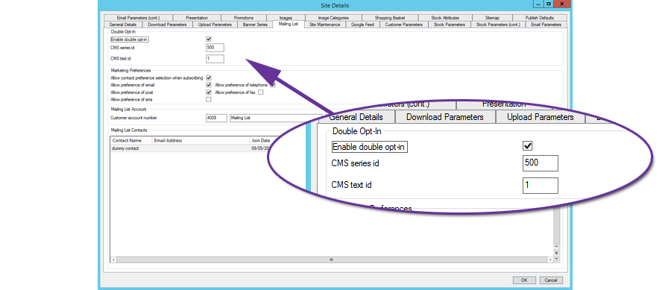
Task: Click the horizontal scrollbar track of contacts grid
Action: 332,259
